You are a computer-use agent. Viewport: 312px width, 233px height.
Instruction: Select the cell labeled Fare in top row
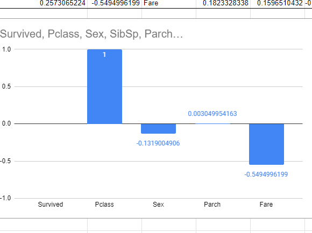click(169, 4)
